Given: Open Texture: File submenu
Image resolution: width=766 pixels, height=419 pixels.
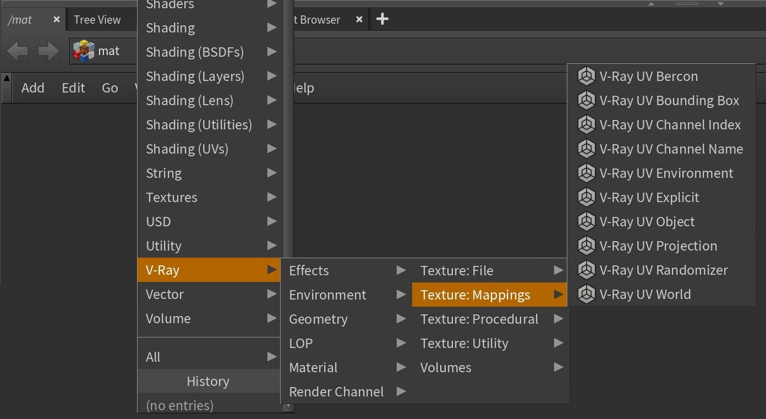Looking at the screenshot, I should [x=490, y=270].
